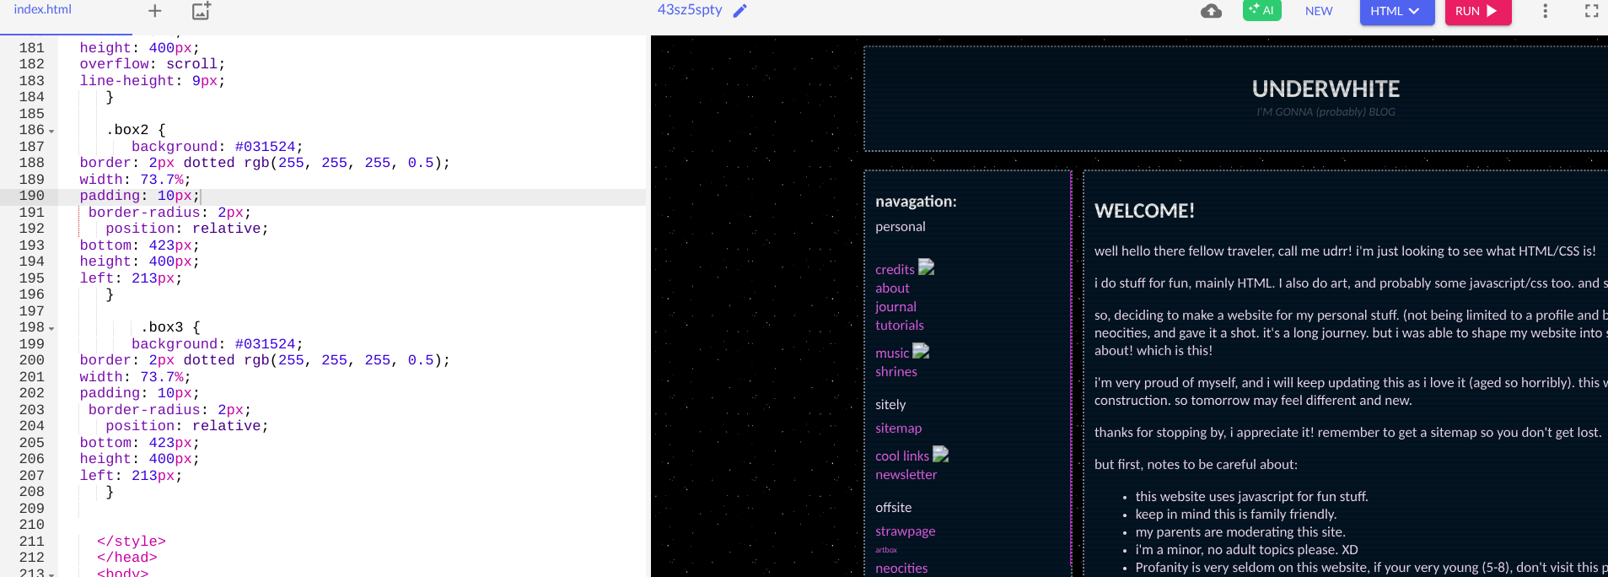The image size is (1608, 577).
Task: Click the project name 43sz5spty
Action: pyautogui.click(x=690, y=10)
